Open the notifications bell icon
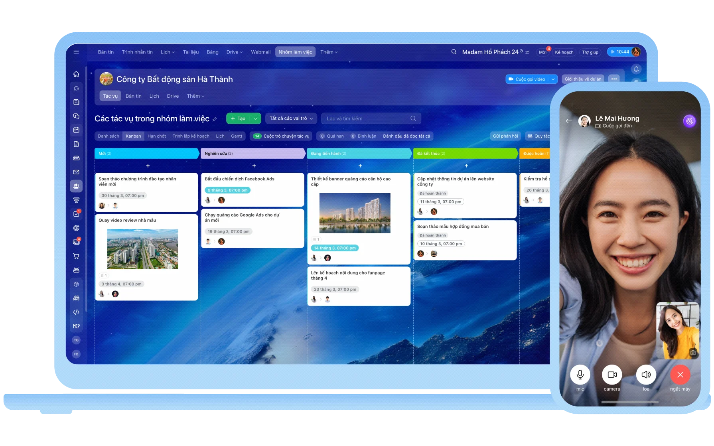The height and width of the screenshot is (446, 714). (636, 69)
